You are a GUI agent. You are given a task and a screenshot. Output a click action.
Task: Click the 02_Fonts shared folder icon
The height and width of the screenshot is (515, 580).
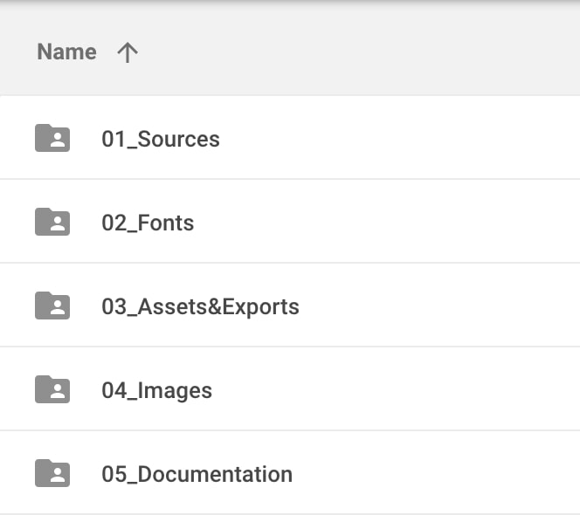pos(52,223)
